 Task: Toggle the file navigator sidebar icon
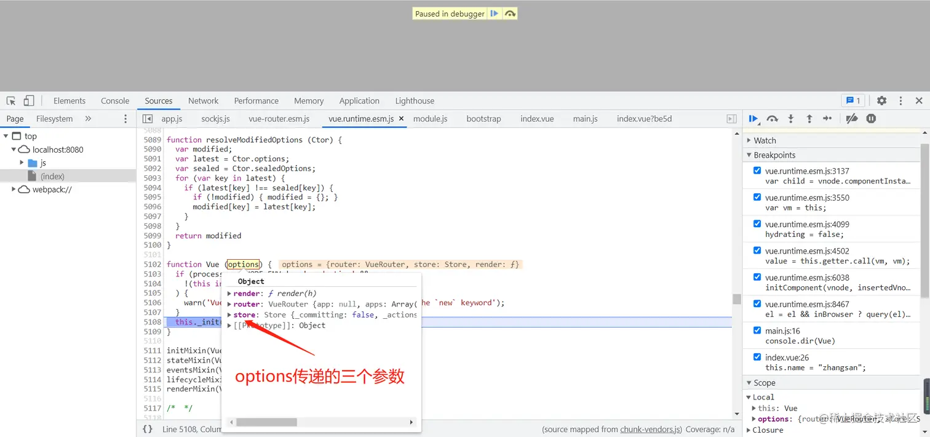click(x=148, y=119)
